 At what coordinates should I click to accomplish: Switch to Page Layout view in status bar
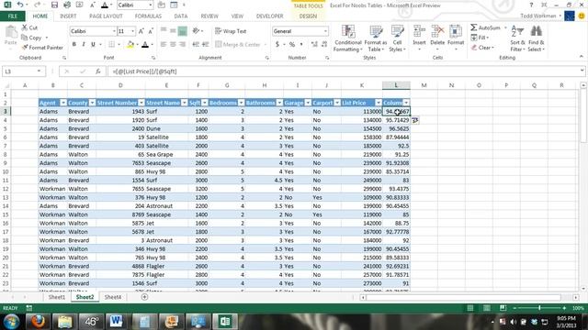487,308
